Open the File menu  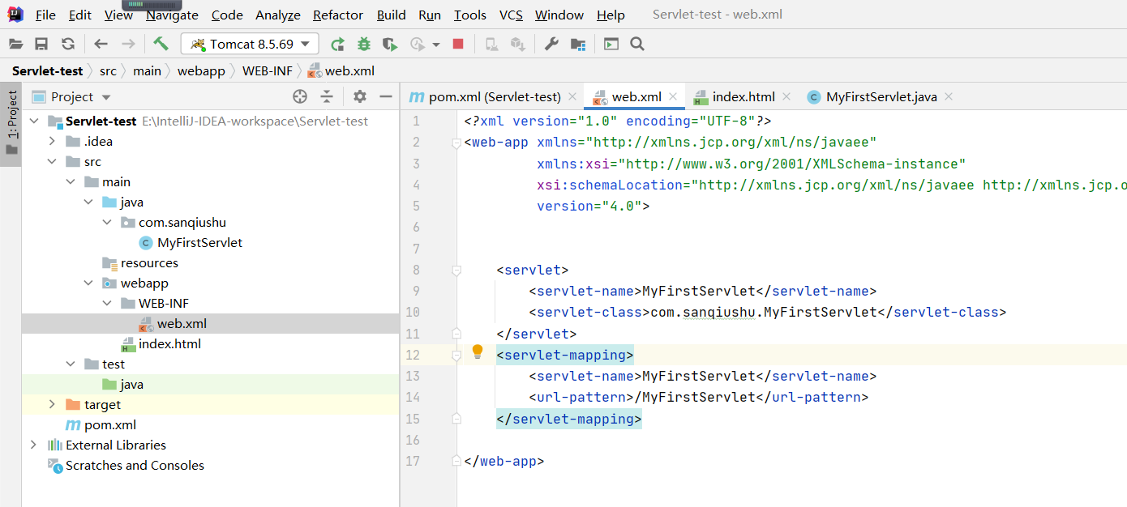(x=45, y=15)
